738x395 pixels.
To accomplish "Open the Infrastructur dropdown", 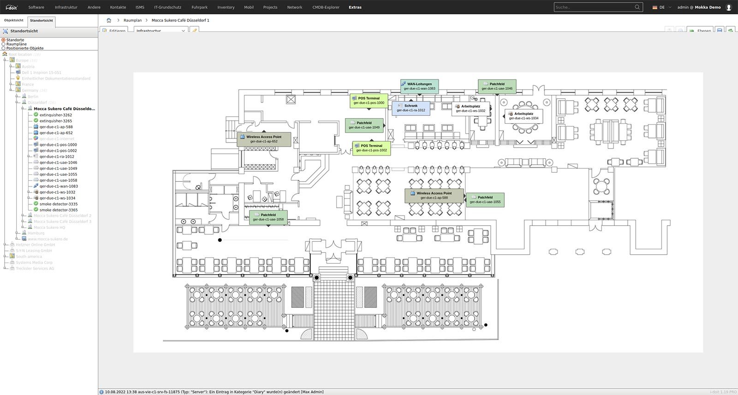I will [x=160, y=30].
